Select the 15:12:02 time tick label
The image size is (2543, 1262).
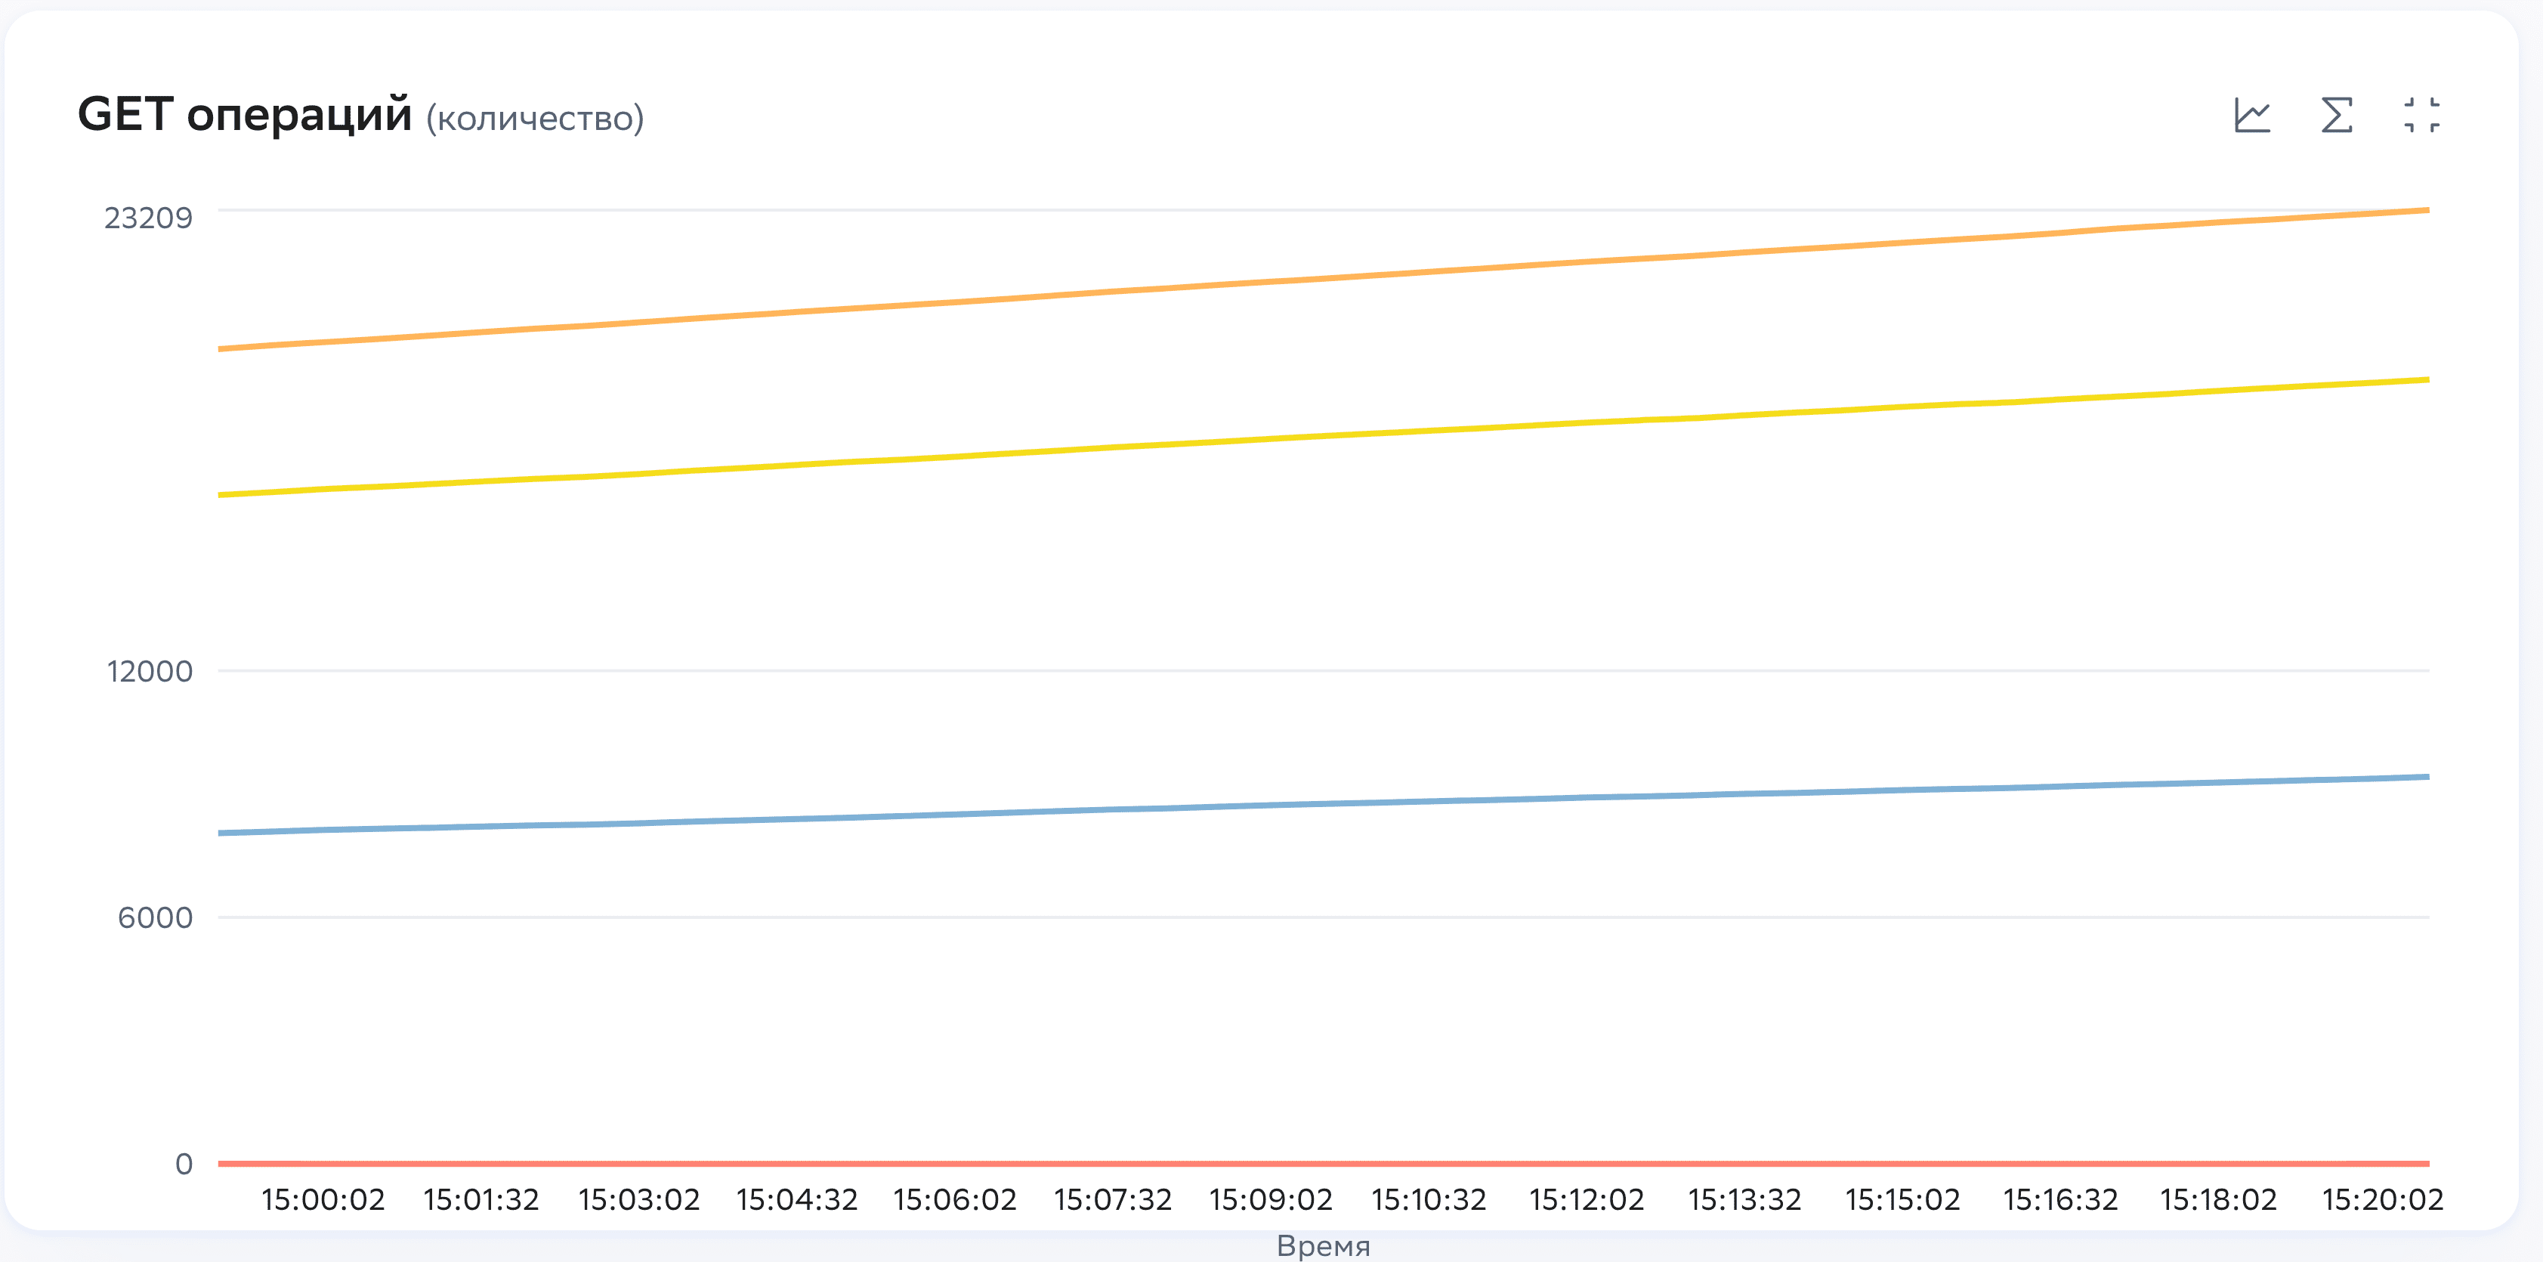coord(1587,1200)
